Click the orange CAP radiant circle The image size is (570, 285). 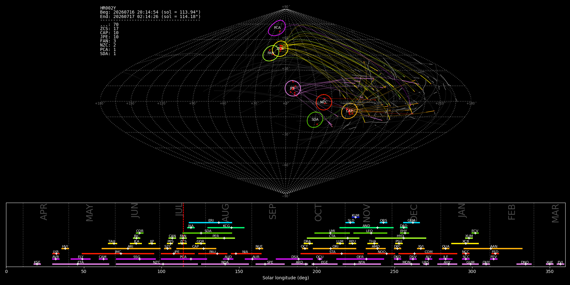(x=349, y=111)
